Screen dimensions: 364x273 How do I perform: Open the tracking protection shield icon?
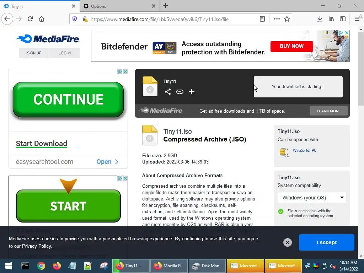coord(75,19)
